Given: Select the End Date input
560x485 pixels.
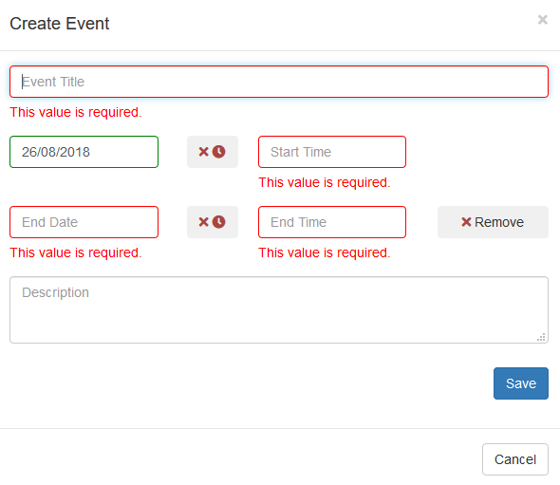Looking at the screenshot, I should pyautogui.click(x=84, y=222).
